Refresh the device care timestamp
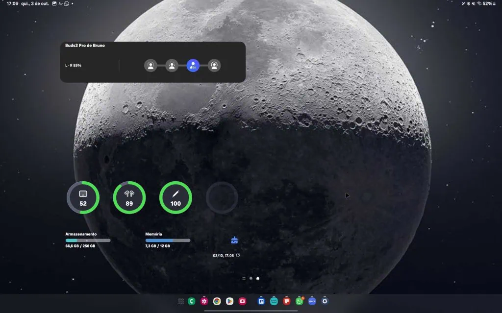Viewport: 502px width, 313px height. [238, 256]
